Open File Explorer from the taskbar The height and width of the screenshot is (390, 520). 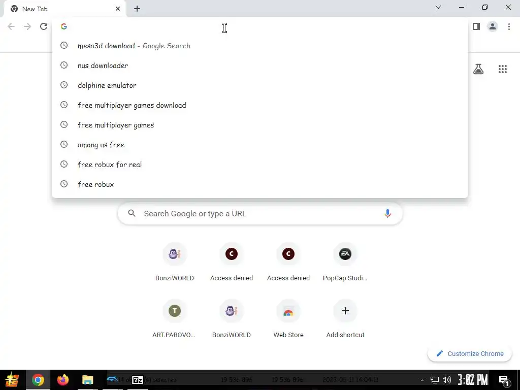(x=87, y=380)
